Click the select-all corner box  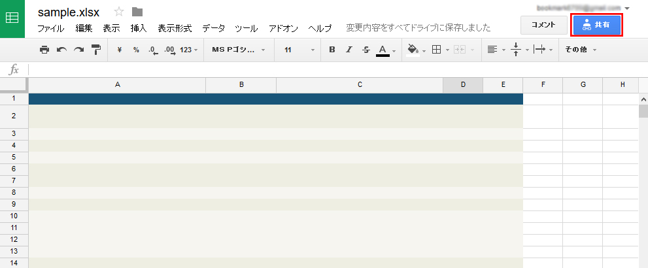(x=14, y=85)
